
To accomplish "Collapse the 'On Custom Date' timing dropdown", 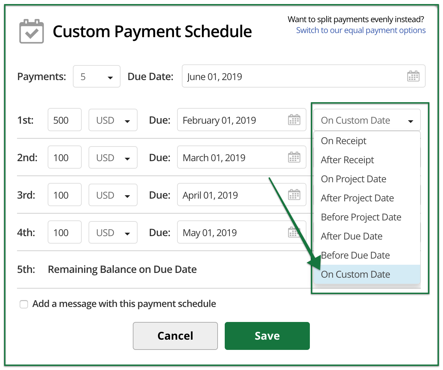I will coord(367,120).
